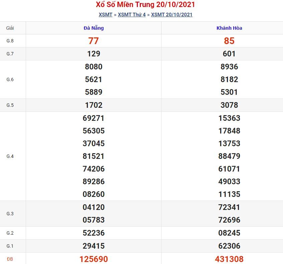
Task: Click the Khánh Hòa G.5 number 3078
Action: (x=229, y=105)
